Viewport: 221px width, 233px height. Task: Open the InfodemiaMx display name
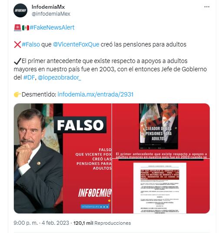[x=48, y=7]
